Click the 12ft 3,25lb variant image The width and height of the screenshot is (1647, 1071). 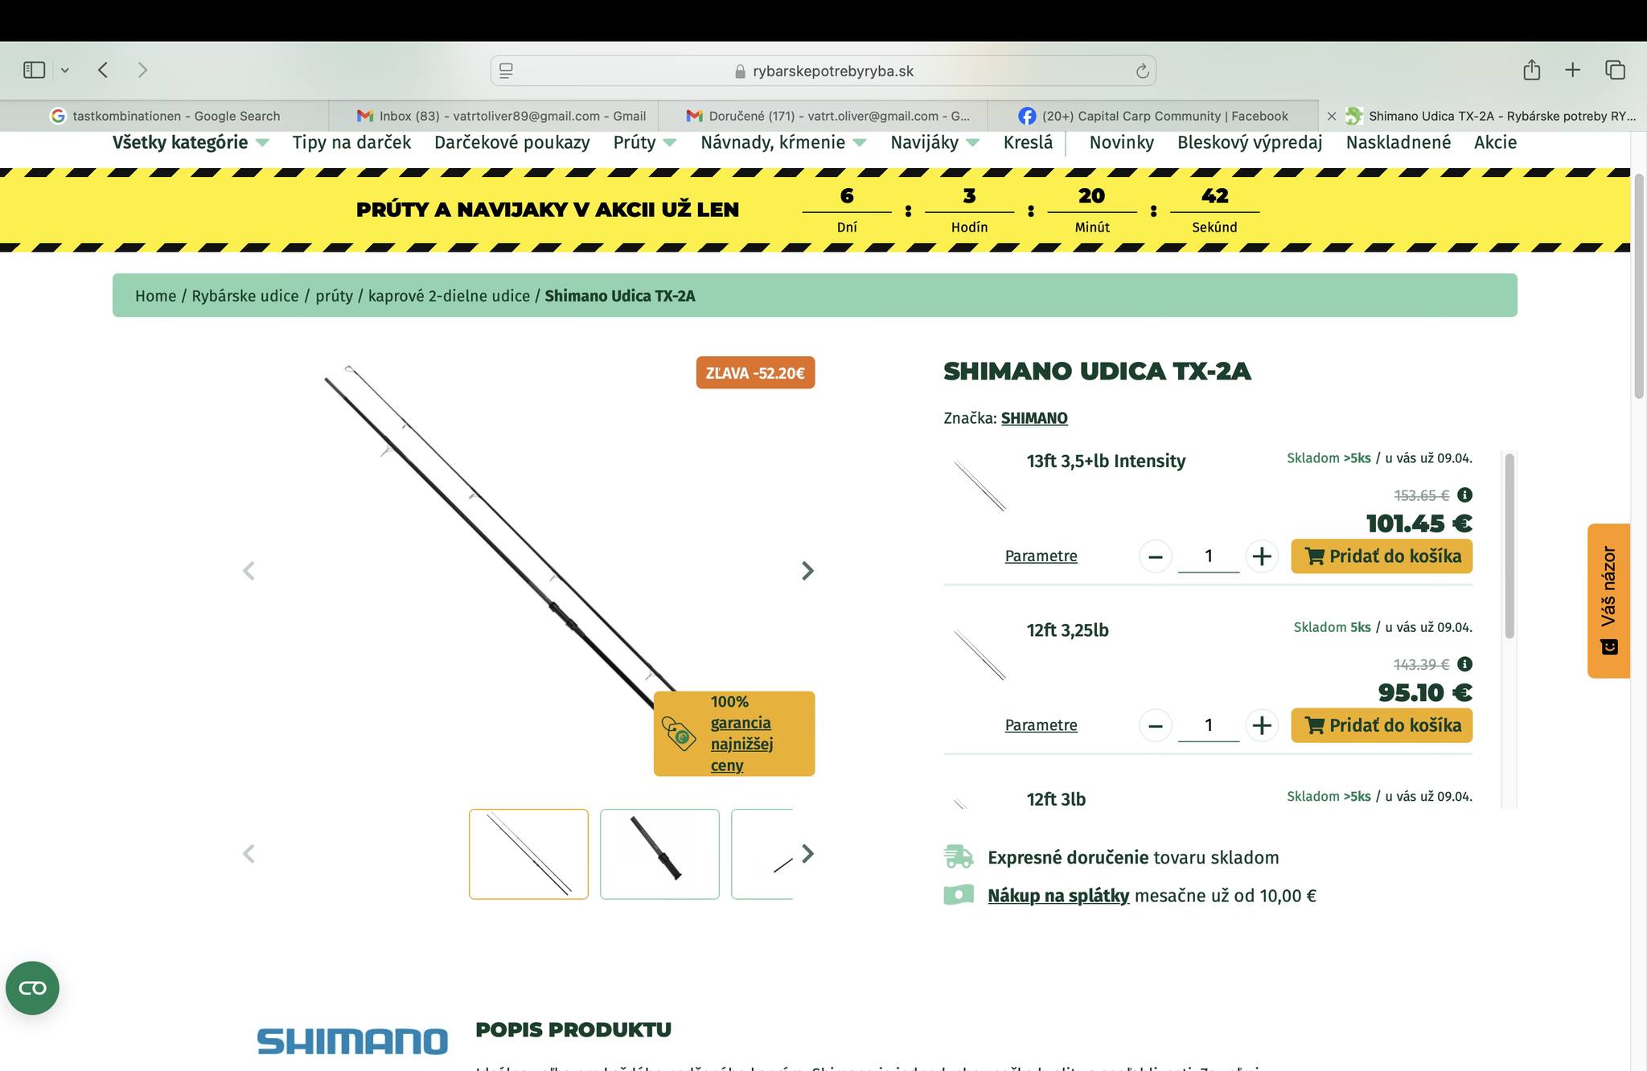coord(980,654)
